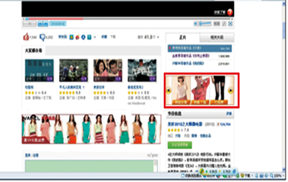This screenshot has width=288, height=182.
Task: Click the small icon next to fullscreen button
Action: pyautogui.click(x=224, y=24)
